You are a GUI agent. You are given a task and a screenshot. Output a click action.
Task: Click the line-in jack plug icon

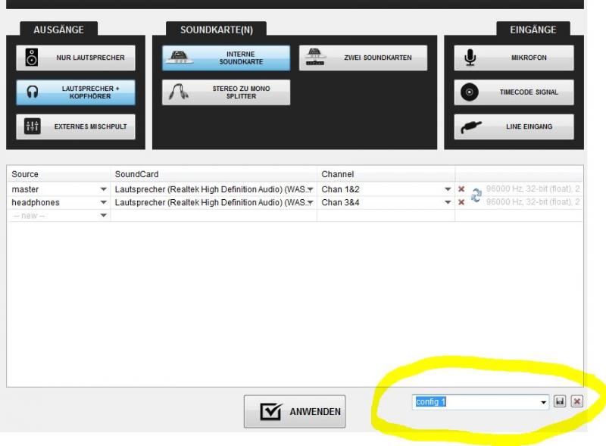coord(471,126)
